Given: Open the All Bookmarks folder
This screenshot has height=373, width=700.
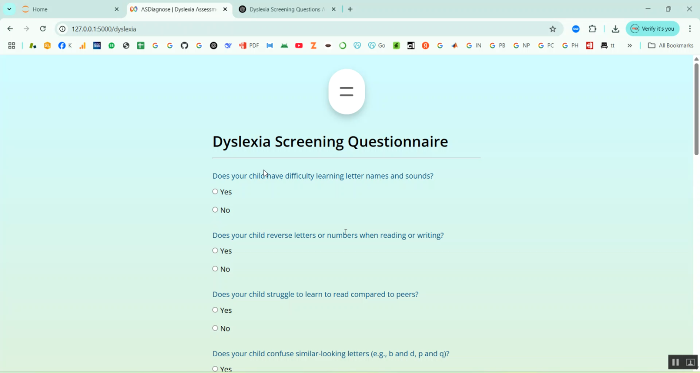Looking at the screenshot, I should coord(671,46).
